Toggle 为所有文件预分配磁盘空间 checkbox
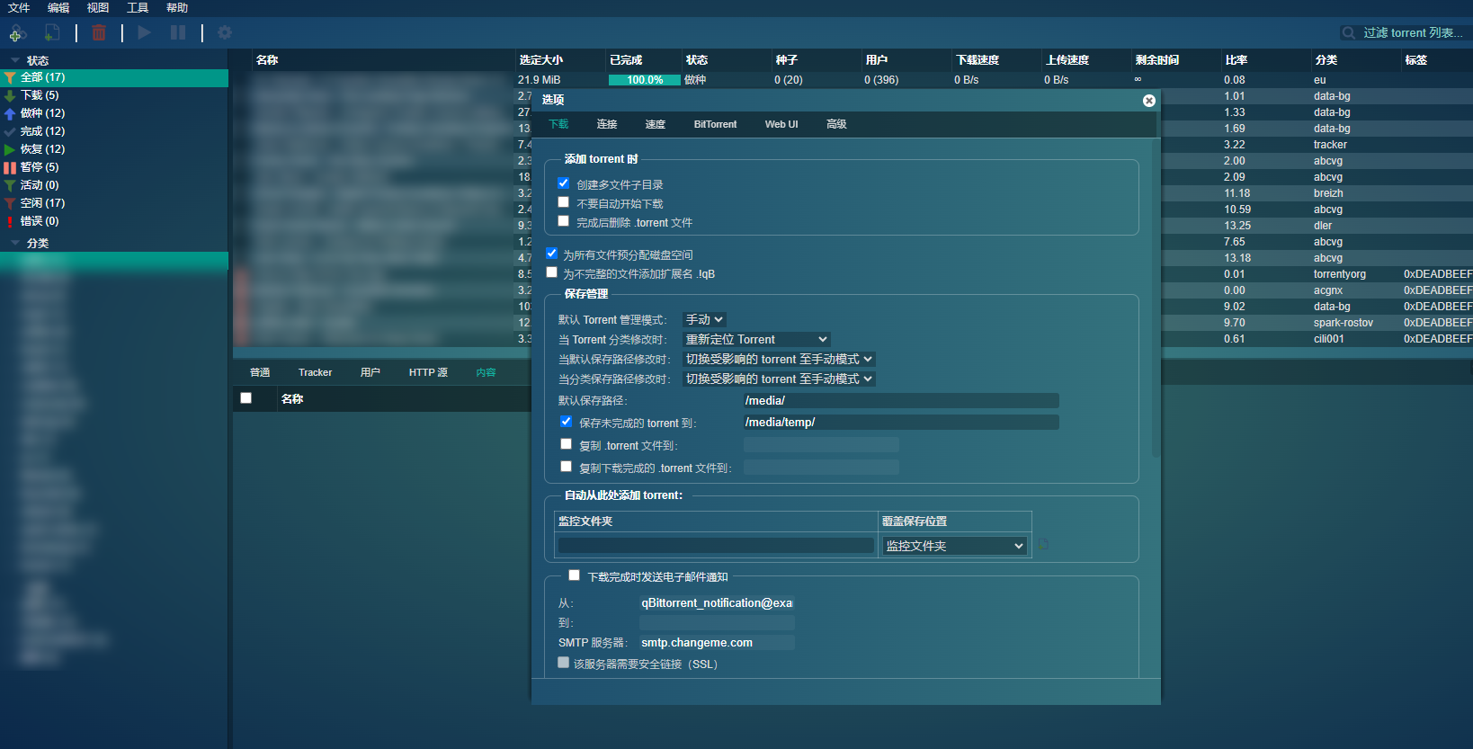Screen dimensions: 1473x749 pos(552,254)
